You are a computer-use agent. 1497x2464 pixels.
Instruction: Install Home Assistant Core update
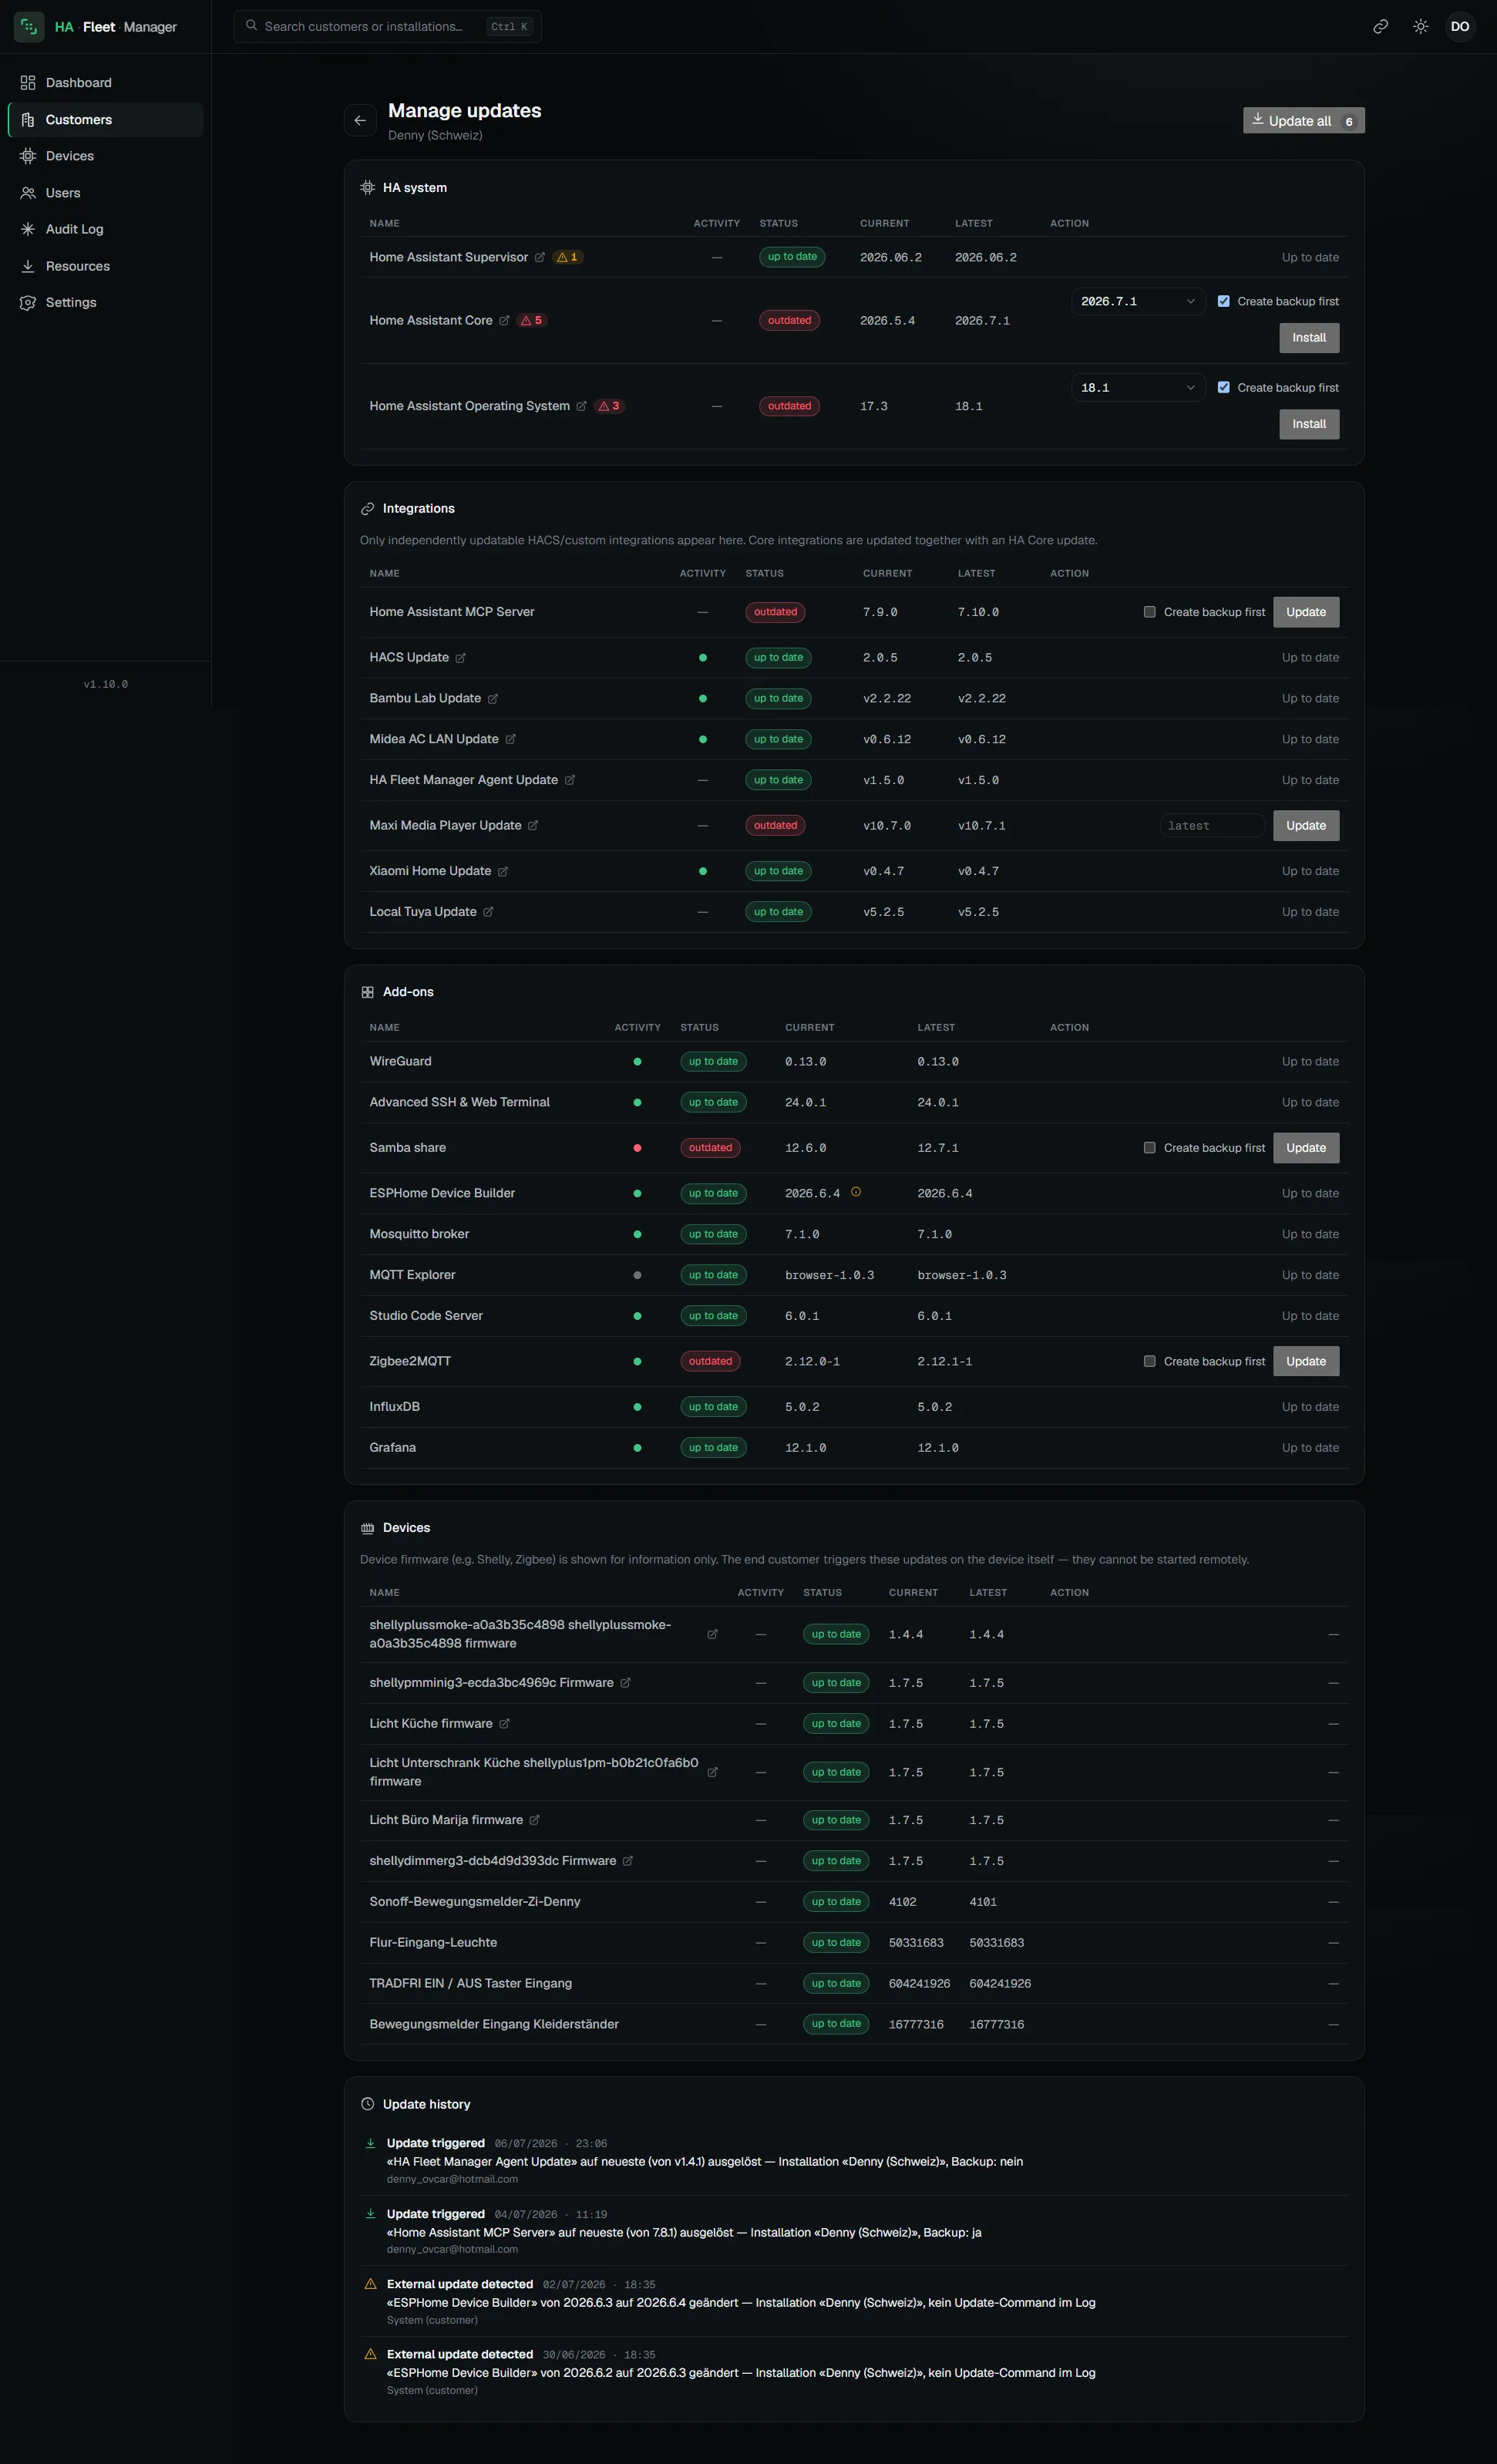coord(1309,338)
